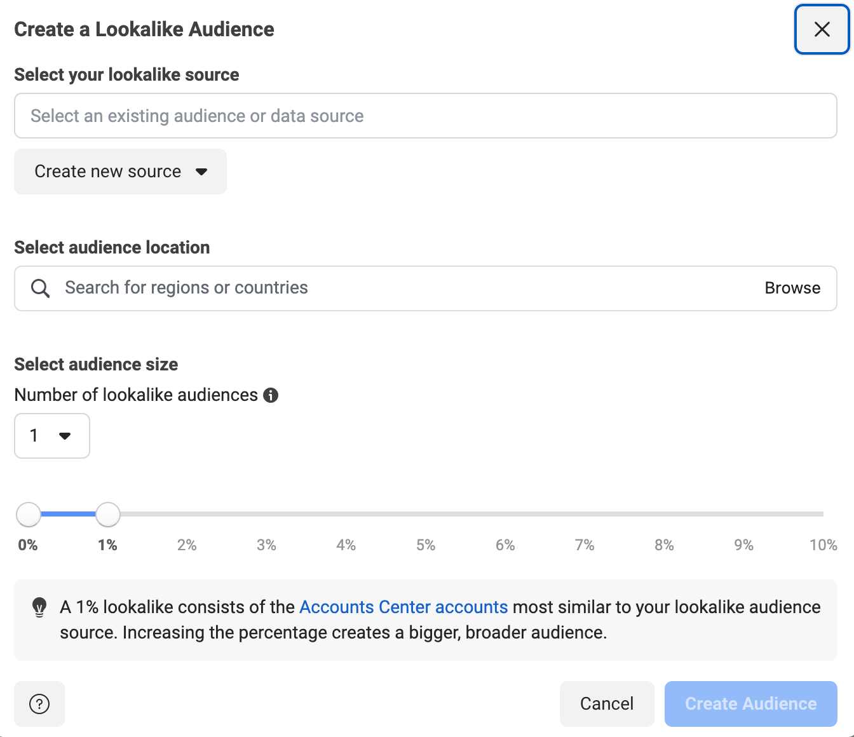Open the Create new source dropdown
854x737 pixels.
[120, 172]
